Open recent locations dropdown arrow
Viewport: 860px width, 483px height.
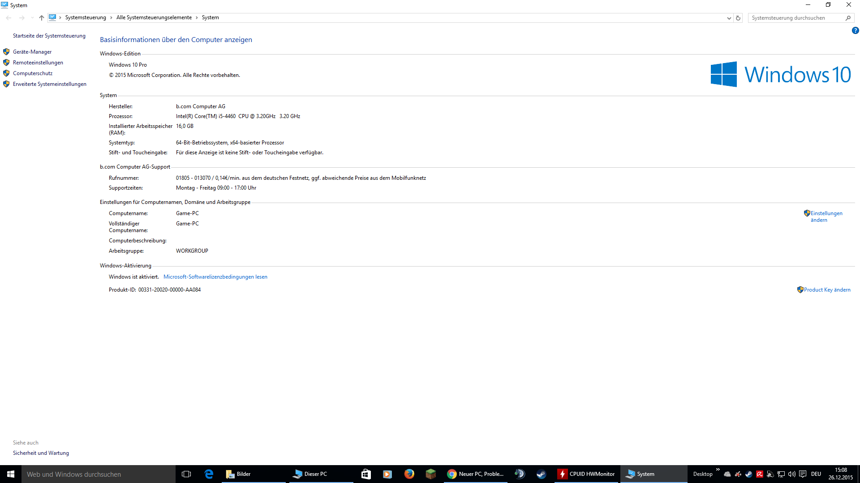(32, 18)
